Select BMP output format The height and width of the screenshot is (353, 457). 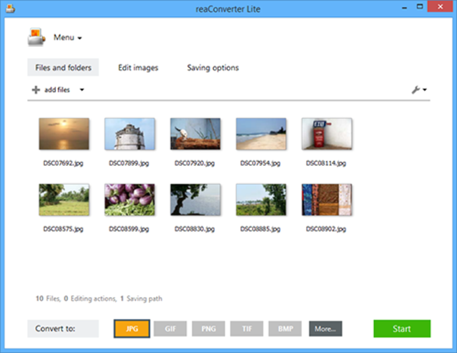[285, 329]
